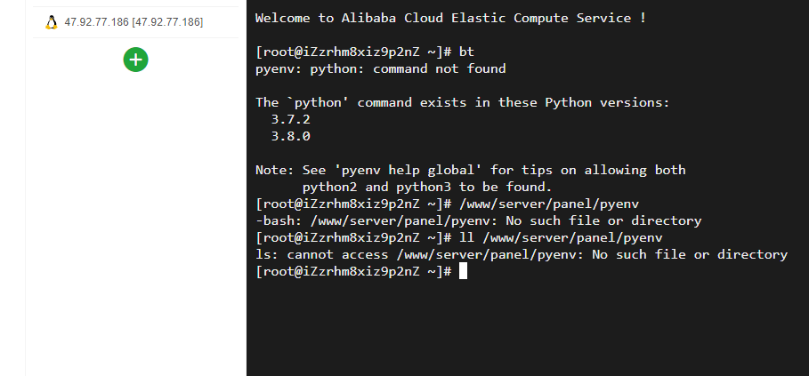Click the 'pyenv: python: command not found' line
This screenshot has height=376, width=809.
click(380, 69)
